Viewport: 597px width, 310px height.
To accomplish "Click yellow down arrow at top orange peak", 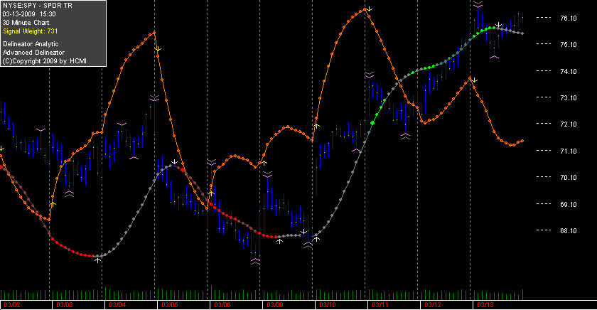I will tap(370, 9).
